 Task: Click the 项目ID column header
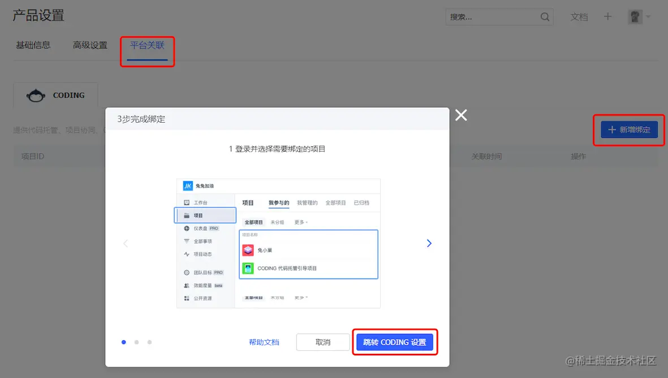pos(33,156)
